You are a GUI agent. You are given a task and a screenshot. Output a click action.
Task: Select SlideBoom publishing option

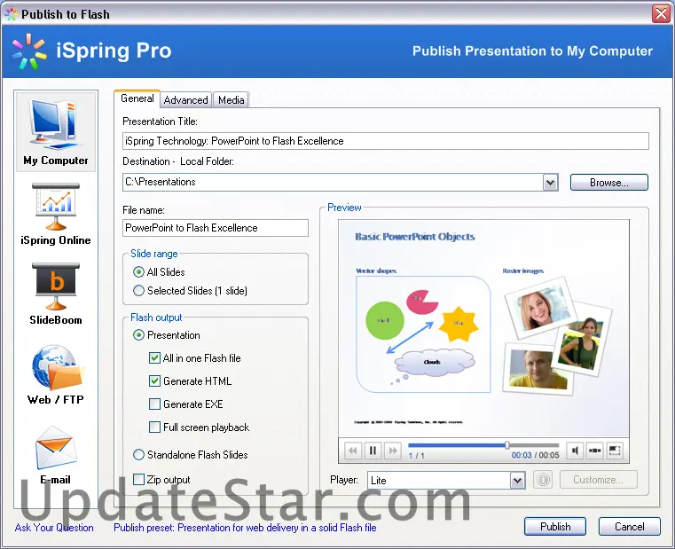[56, 294]
